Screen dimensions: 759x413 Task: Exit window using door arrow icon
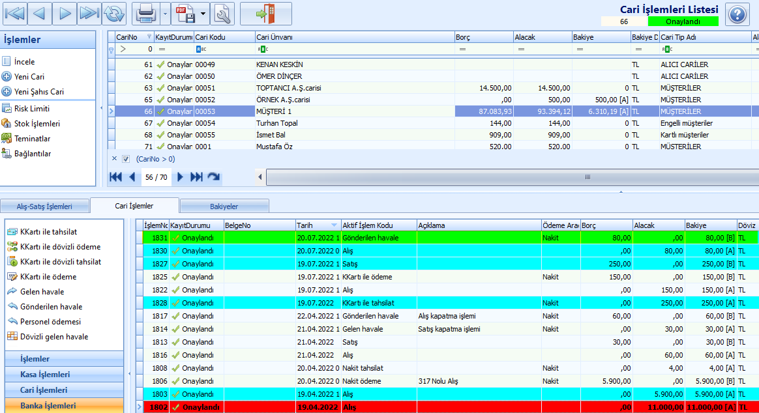pyautogui.click(x=266, y=14)
